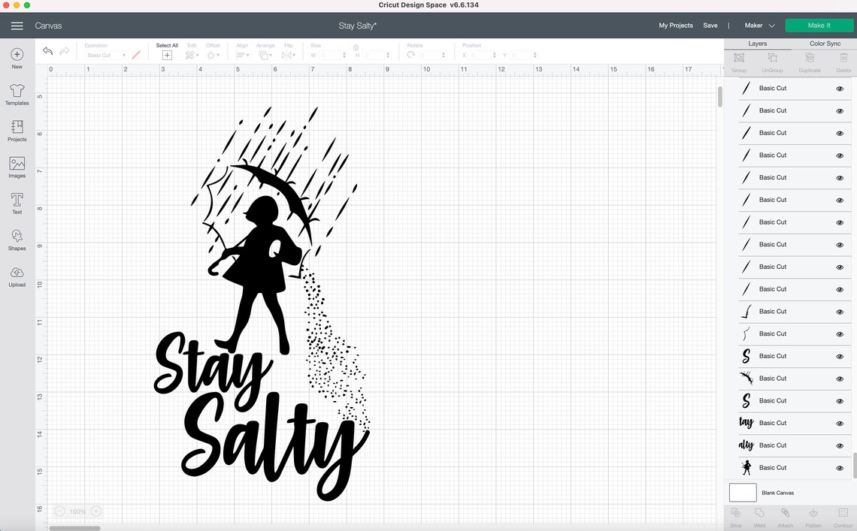Select the Templates tool in left sidebar
Screen dimensions: 857x531
(17, 95)
